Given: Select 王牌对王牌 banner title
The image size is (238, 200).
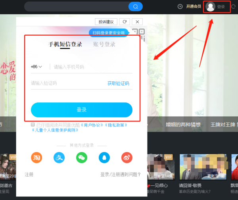Looking at the screenshot, I should tap(223, 125).
